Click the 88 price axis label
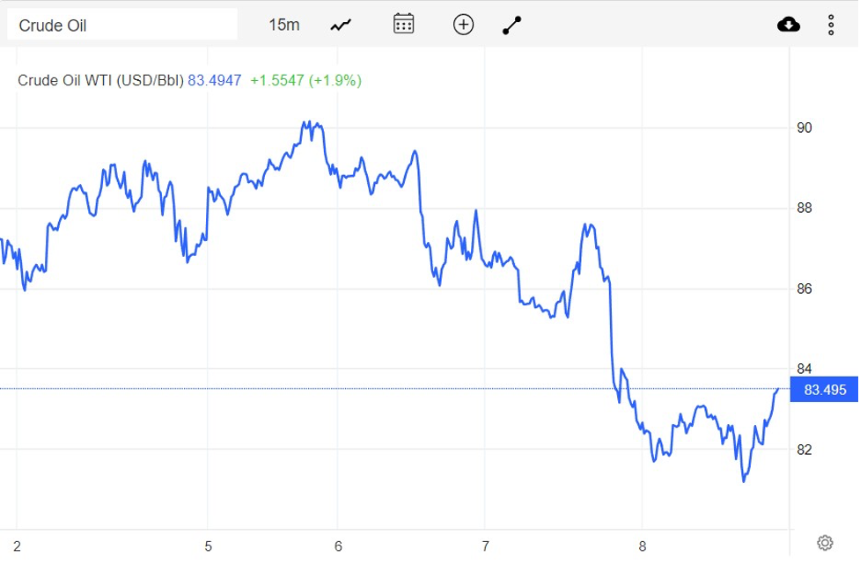This screenshot has width=860, height=564. [804, 209]
